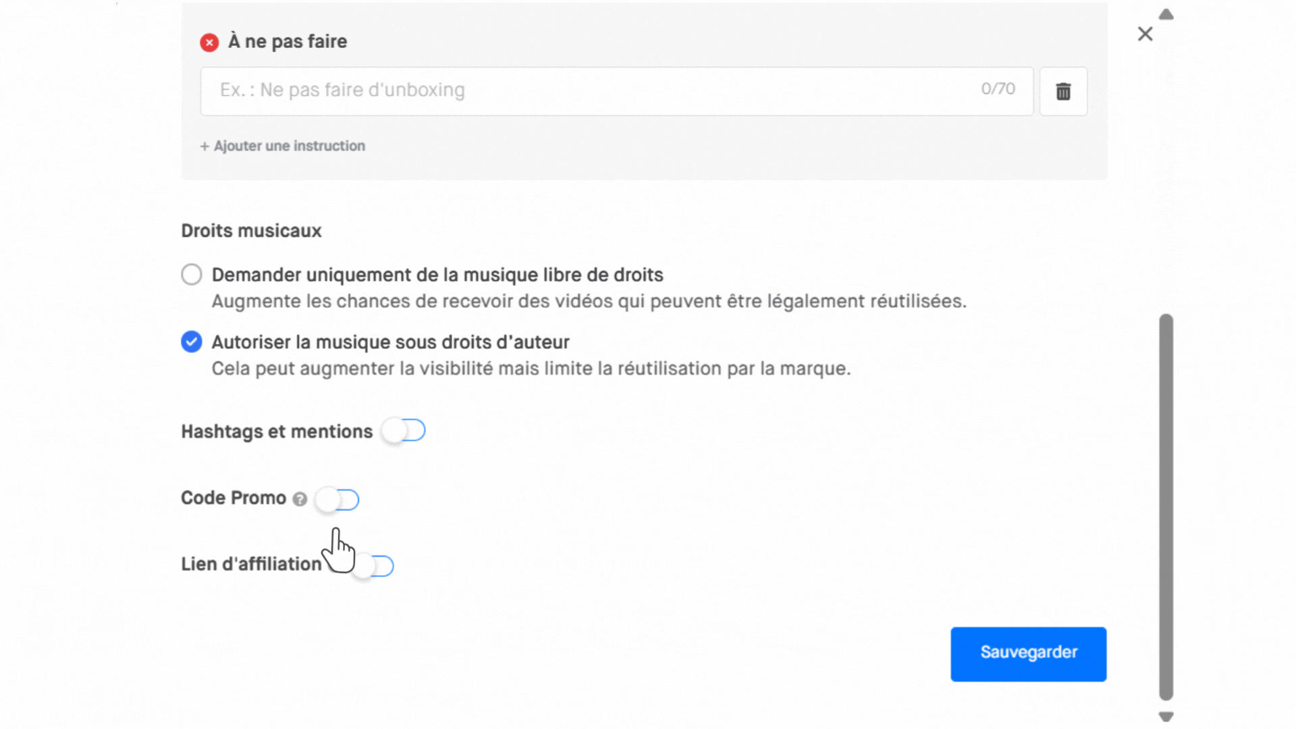Click the 0/70 character counter

(998, 89)
